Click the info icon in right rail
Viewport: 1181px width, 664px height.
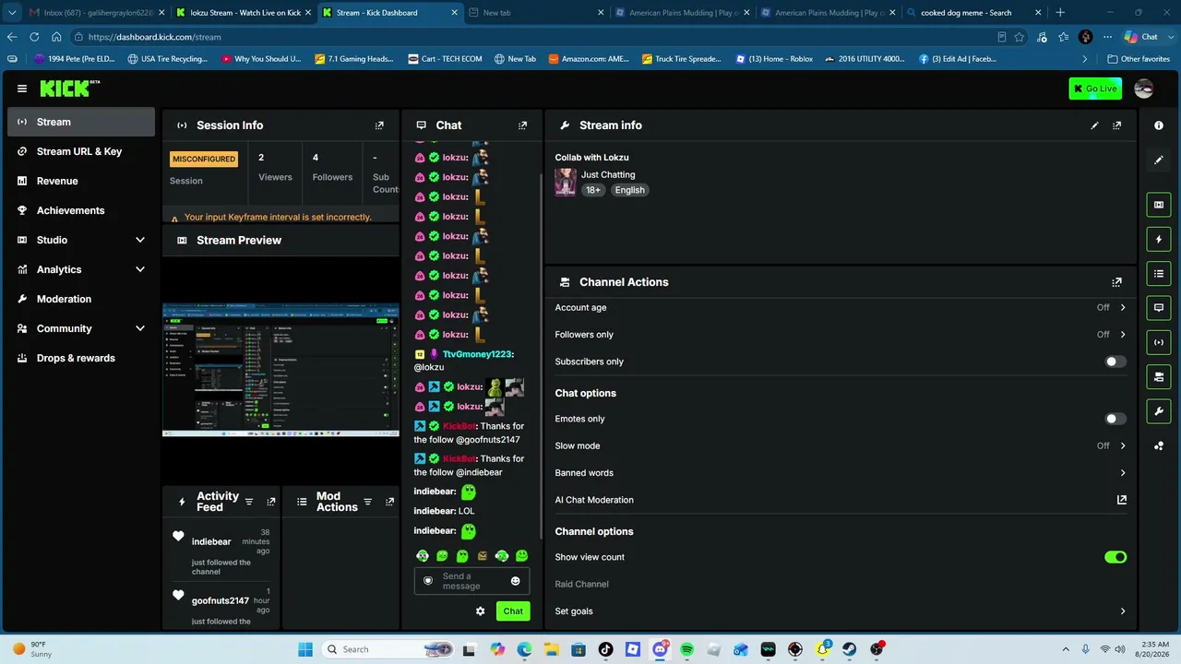pyautogui.click(x=1159, y=125)
